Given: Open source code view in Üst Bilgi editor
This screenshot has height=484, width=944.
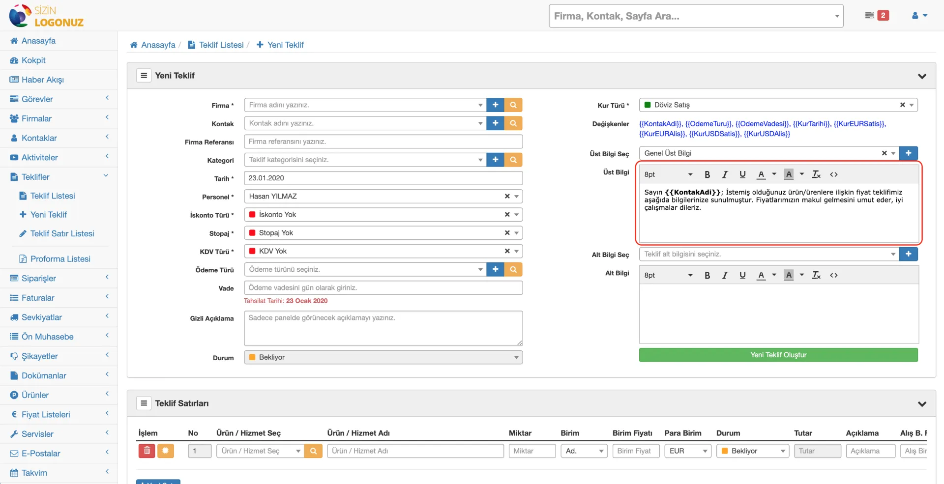Looking at the screenshot, I should coord(834,174).
